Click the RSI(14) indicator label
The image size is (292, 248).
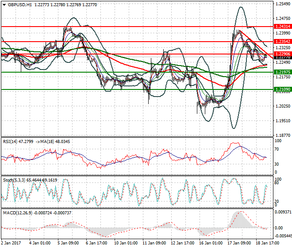pos(13,141)
